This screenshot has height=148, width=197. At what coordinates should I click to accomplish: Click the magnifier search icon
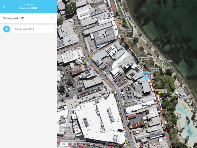(x=52, y=18)
